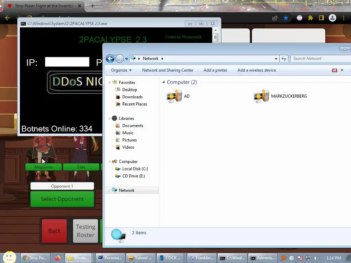This screenshot has width=351, height=263.
Task: Click Add a wireless device
Action: tap(256, 70)
